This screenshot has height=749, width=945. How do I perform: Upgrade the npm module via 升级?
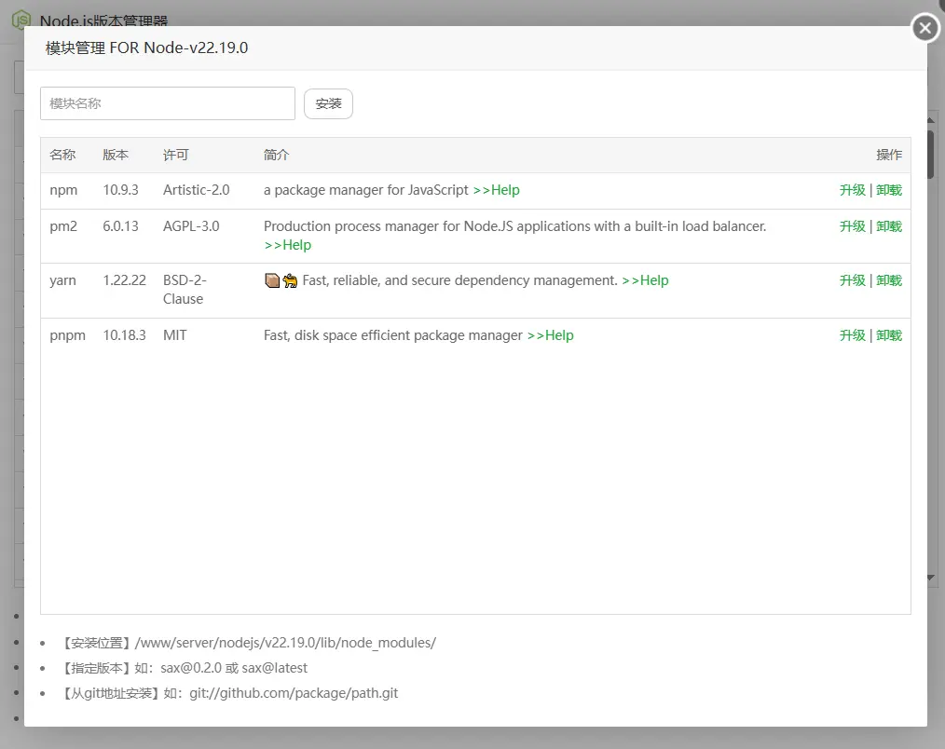tap(851, 189)
